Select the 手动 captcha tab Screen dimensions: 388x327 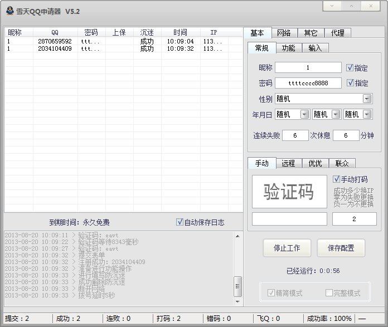click(x=262, y=163)
